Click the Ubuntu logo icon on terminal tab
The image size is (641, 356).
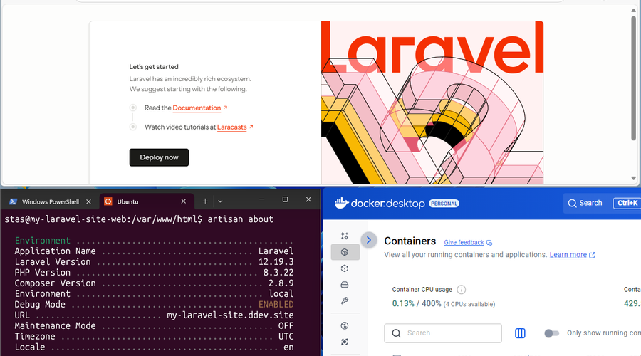(108, 201)
